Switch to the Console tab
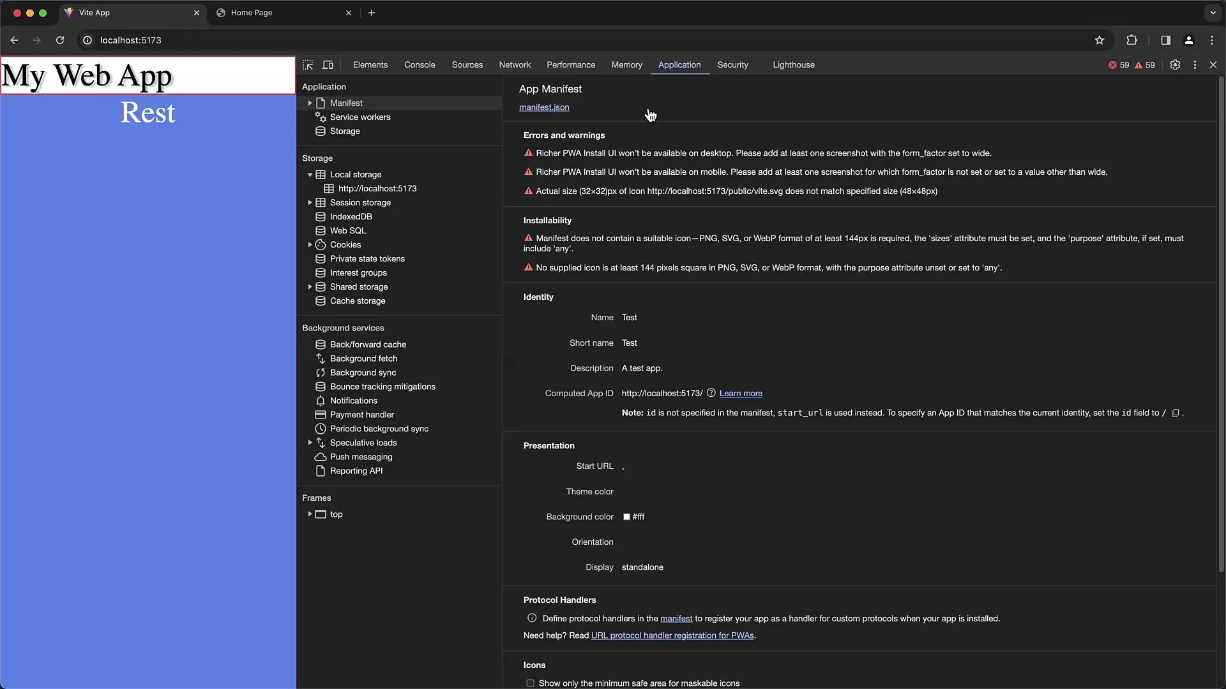This screenshot has height=689, width=1226. (x=420, y=65)
